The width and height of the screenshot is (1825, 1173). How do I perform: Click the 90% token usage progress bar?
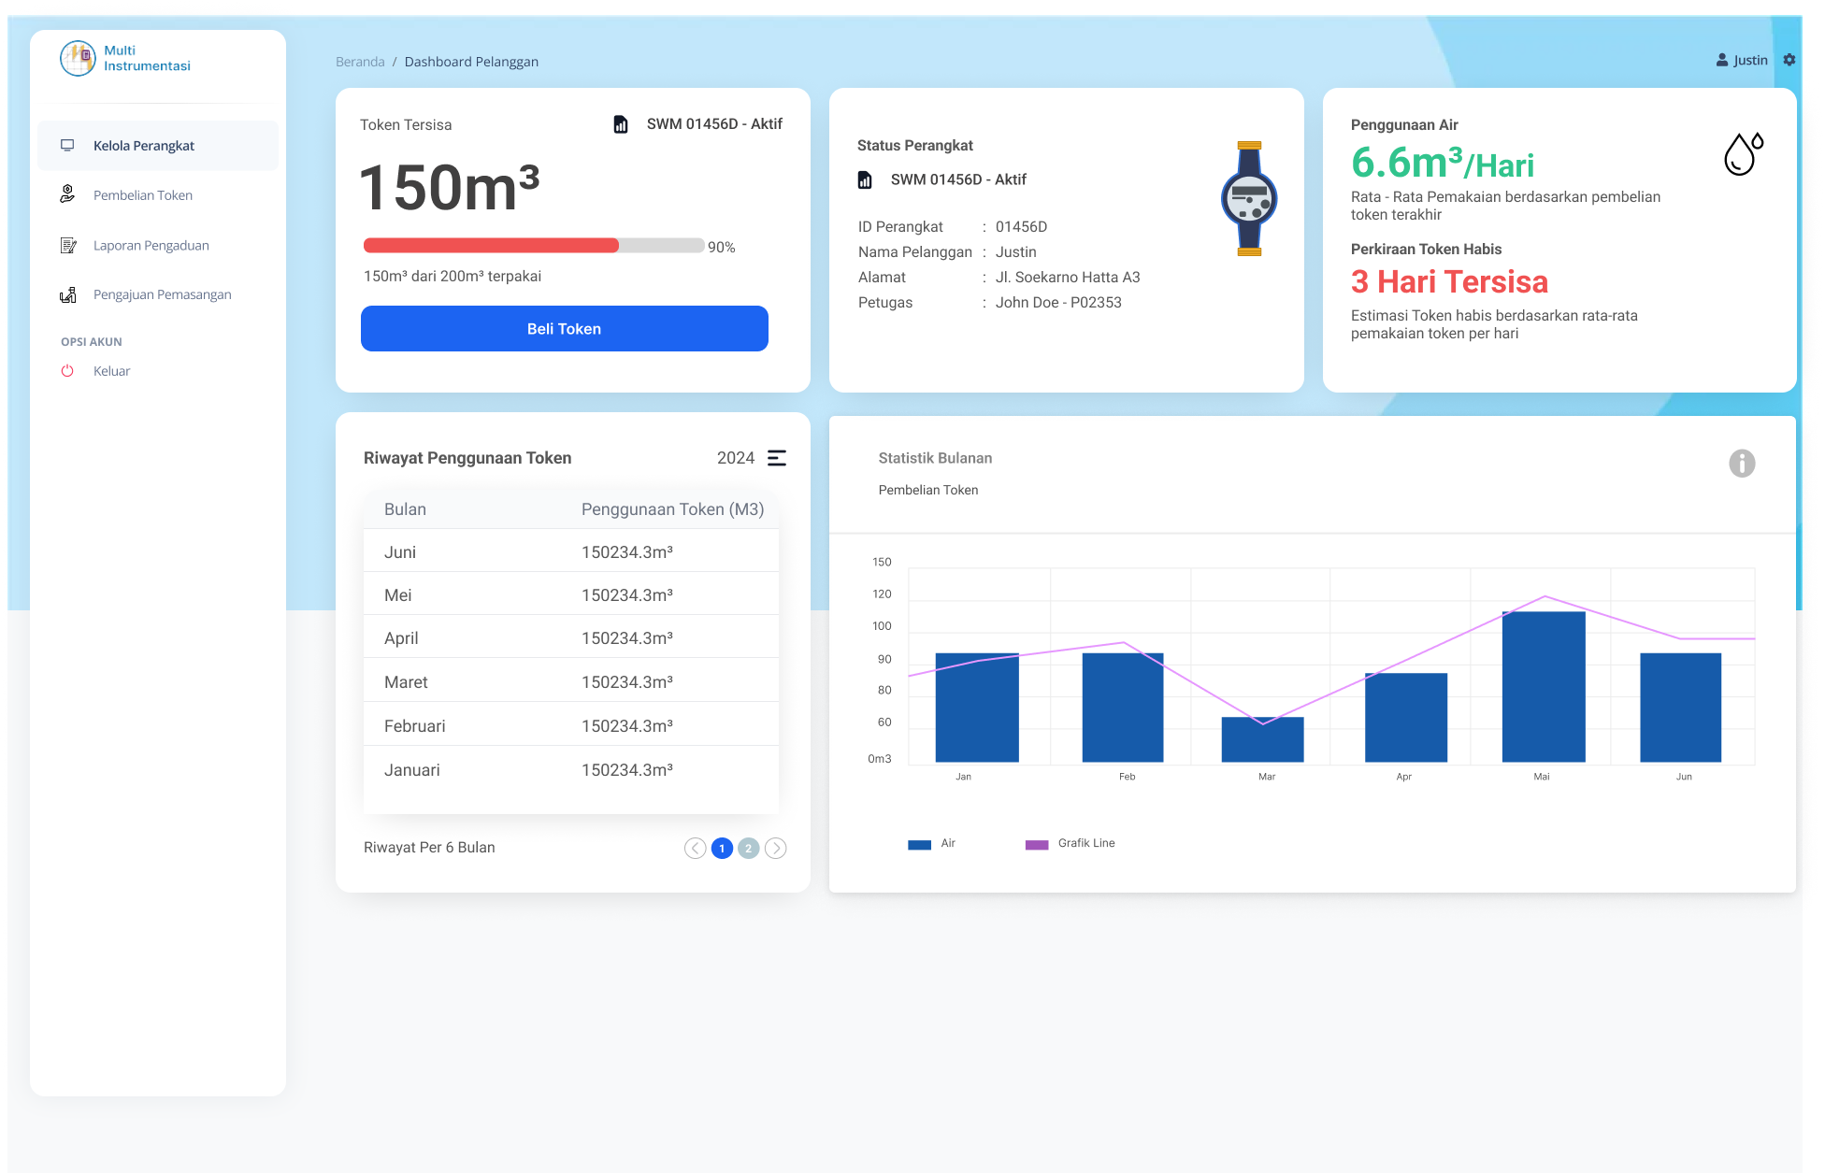(x=533, y=246)
